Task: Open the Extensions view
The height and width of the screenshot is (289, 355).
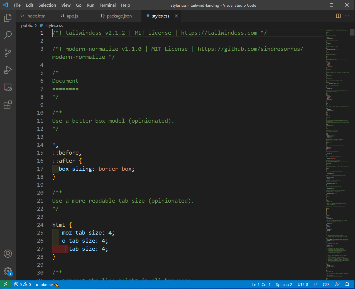Action: pos(8,105)
